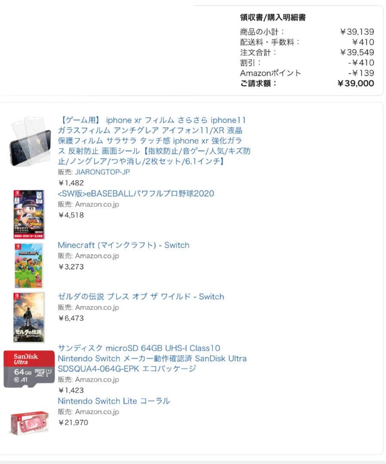Viewport: 386px width, 464px height.
Task: Open the Minecraft Switch product link
Action: (x=123, y=245)
